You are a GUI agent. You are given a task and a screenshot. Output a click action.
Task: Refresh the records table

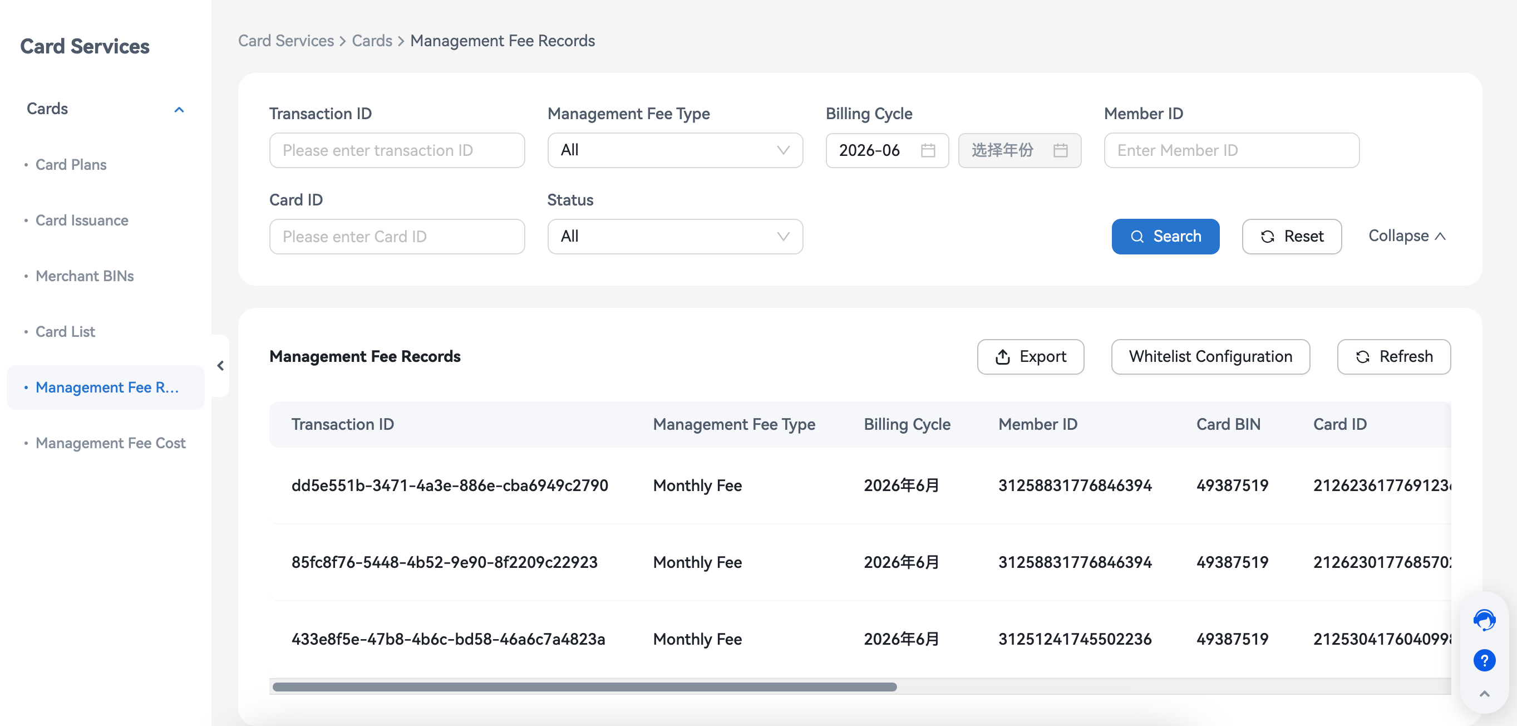(x=1393, y=356)
